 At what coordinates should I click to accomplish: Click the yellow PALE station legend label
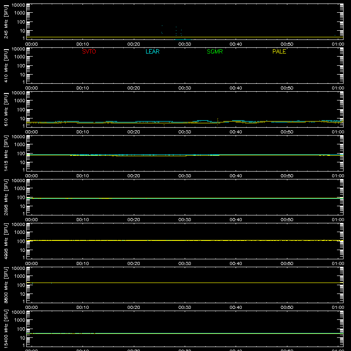click(279, 51)
